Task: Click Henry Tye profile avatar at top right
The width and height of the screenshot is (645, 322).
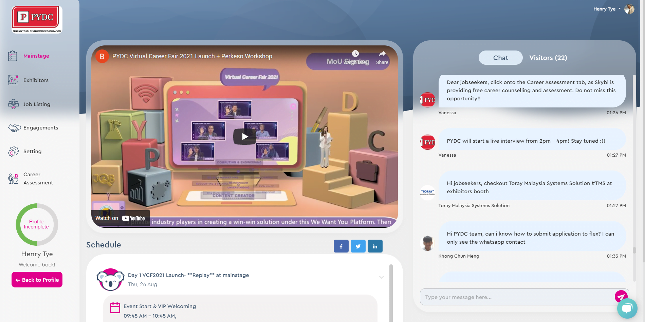Action: pos(629,9)
